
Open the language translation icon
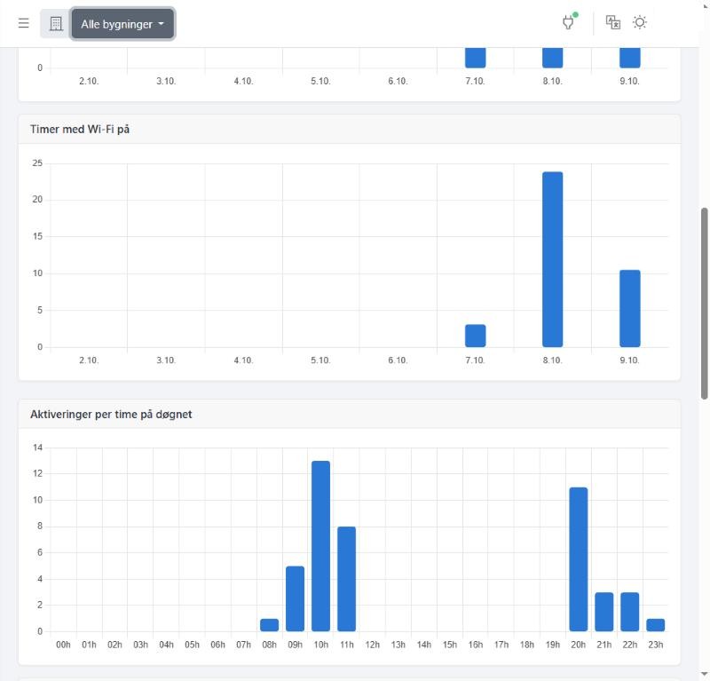pyautogui.click(x=612, y=22)
